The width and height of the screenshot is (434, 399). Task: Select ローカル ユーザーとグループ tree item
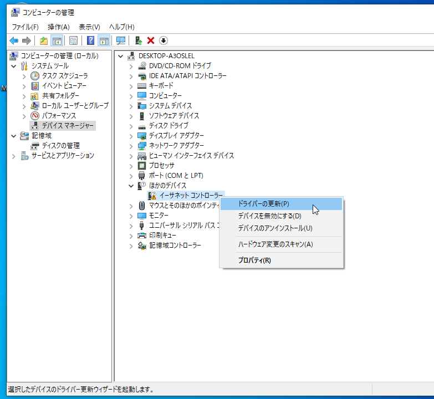(75, 106)
